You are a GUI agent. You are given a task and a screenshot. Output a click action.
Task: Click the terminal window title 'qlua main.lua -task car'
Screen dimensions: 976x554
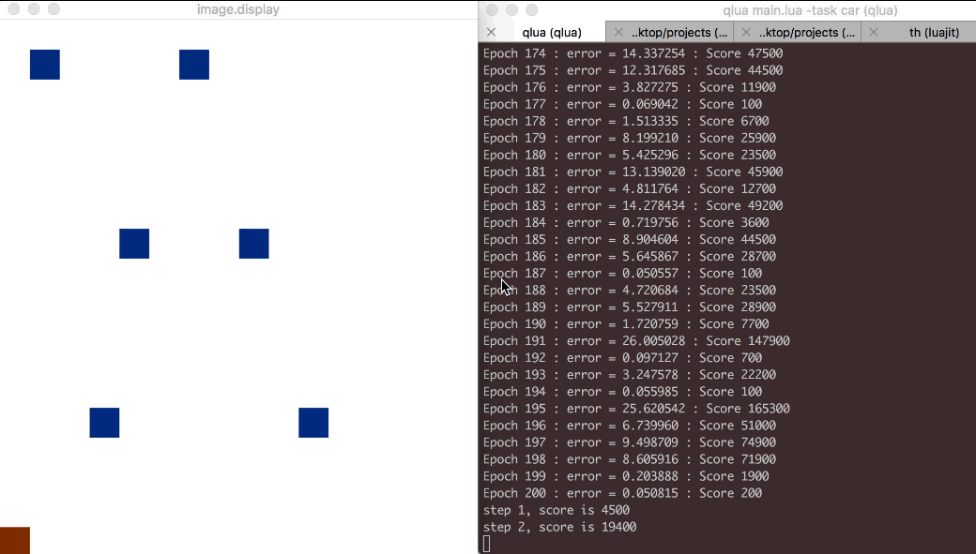click(810, 10)
